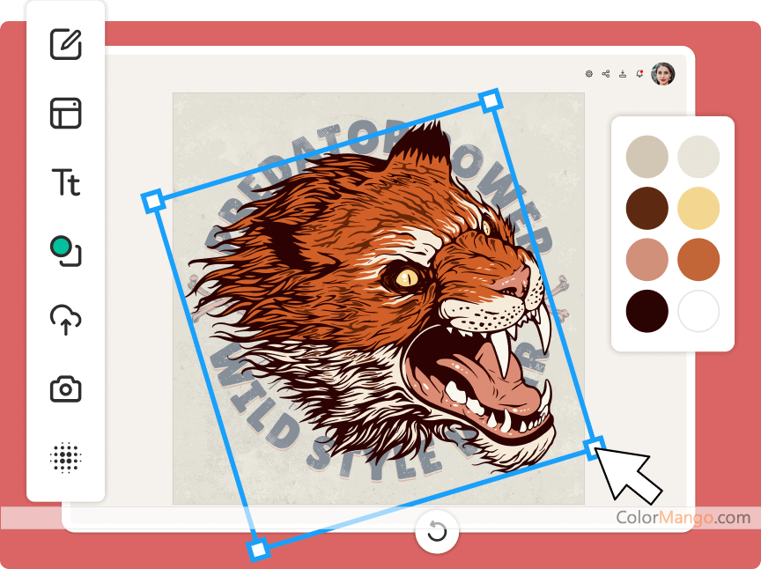Open the camera photo tool
The height and width of the screenshot is (569, 761).
(x=66, y=388)
